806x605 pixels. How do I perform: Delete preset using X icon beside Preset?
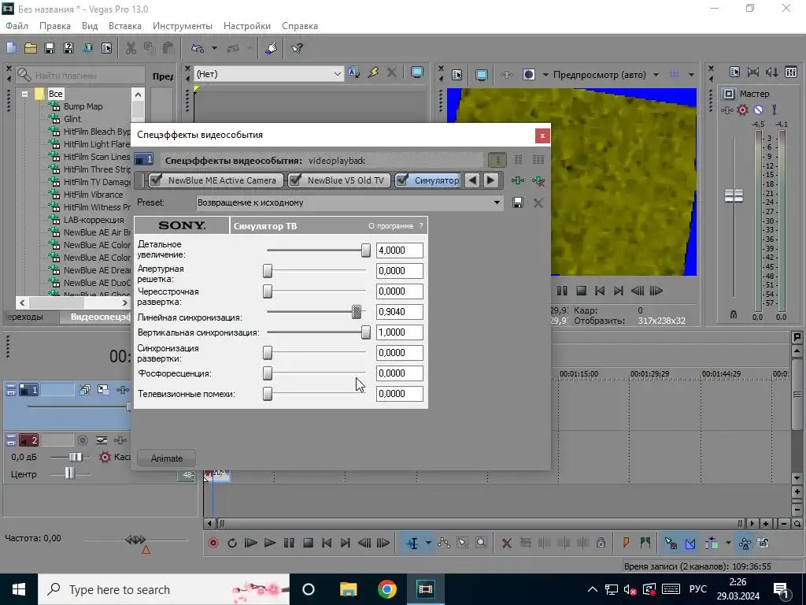click(538, 202)
